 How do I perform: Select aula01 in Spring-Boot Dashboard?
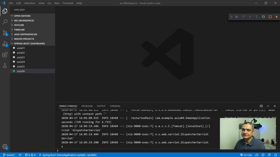tap(32, 48)
